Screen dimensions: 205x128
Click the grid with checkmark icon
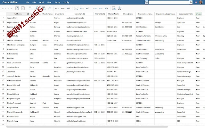[x=44, y=8]
